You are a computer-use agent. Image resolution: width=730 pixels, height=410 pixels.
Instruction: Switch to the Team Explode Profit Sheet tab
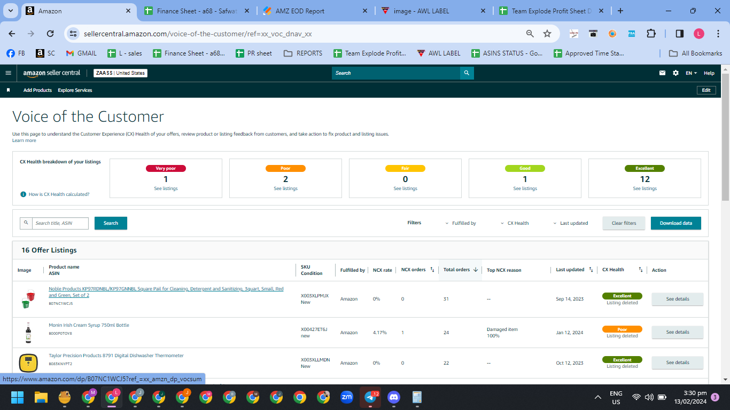click(x=550, y=11)
